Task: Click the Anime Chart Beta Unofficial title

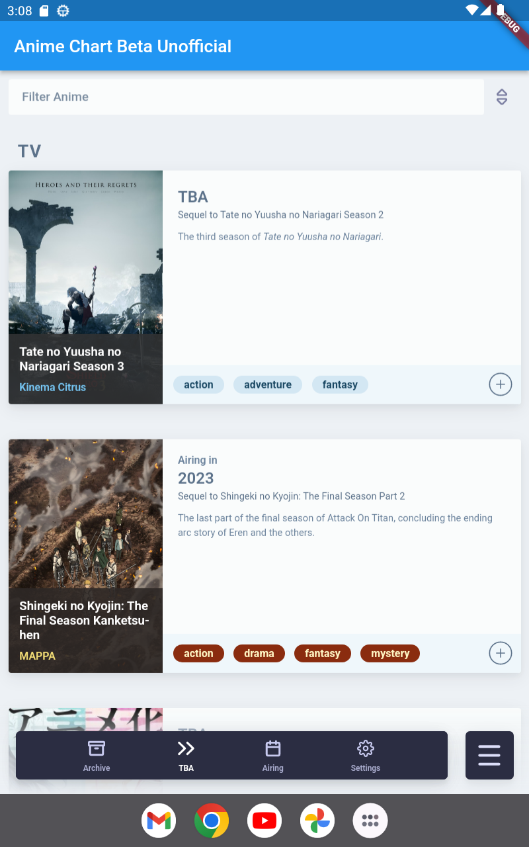Action: pyautogui.click(x=123, y=46)
